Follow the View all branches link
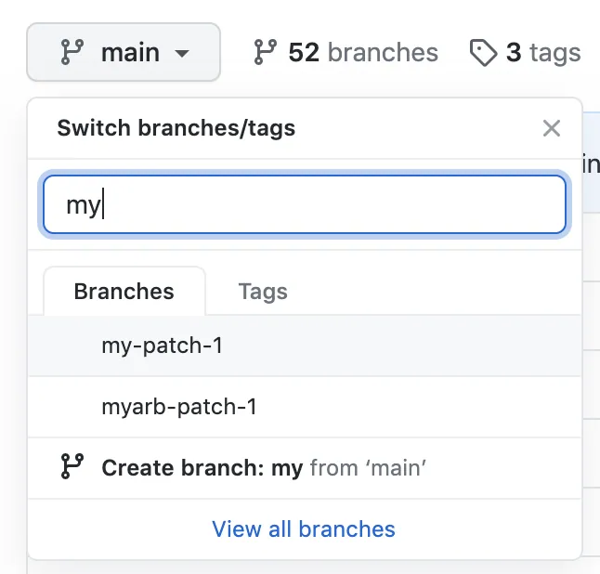Image resolution: width=600 pixels, height=574 pixels. click(304, 529)
